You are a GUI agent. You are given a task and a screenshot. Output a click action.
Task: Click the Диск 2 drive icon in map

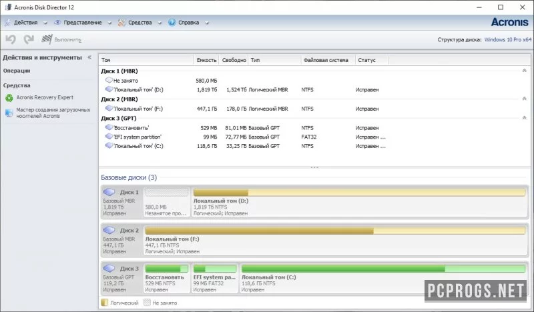(x=109, y=230)
